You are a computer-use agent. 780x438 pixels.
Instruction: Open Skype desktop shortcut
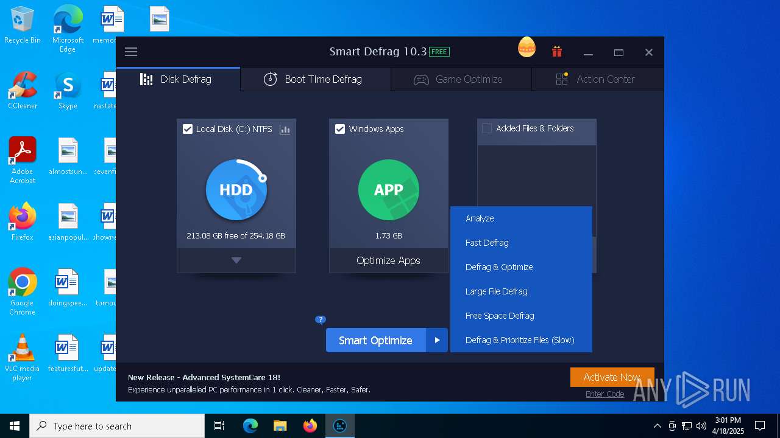pyautogui.click(x=68, y=91)
